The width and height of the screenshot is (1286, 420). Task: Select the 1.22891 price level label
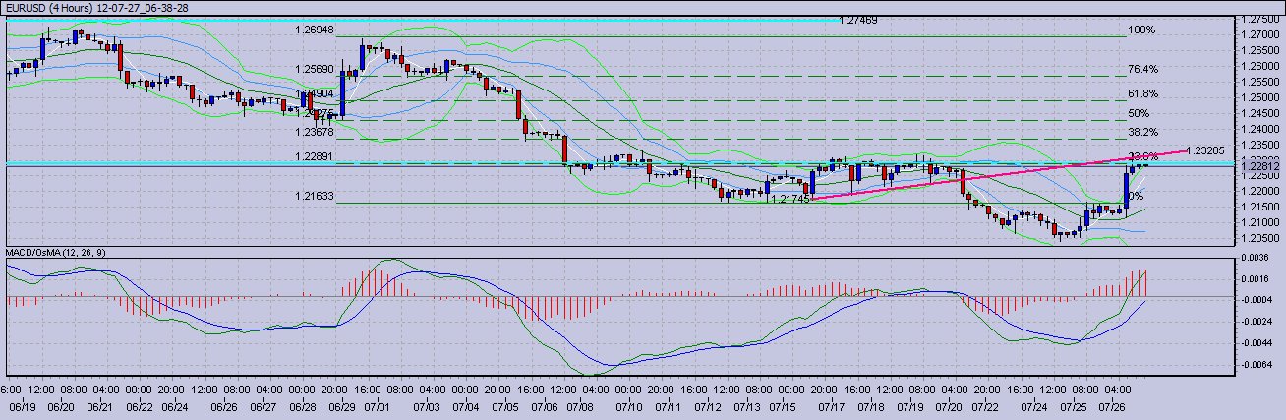(315, 157)
